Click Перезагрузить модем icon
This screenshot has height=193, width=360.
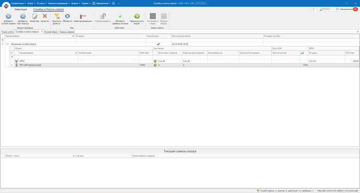137,16
